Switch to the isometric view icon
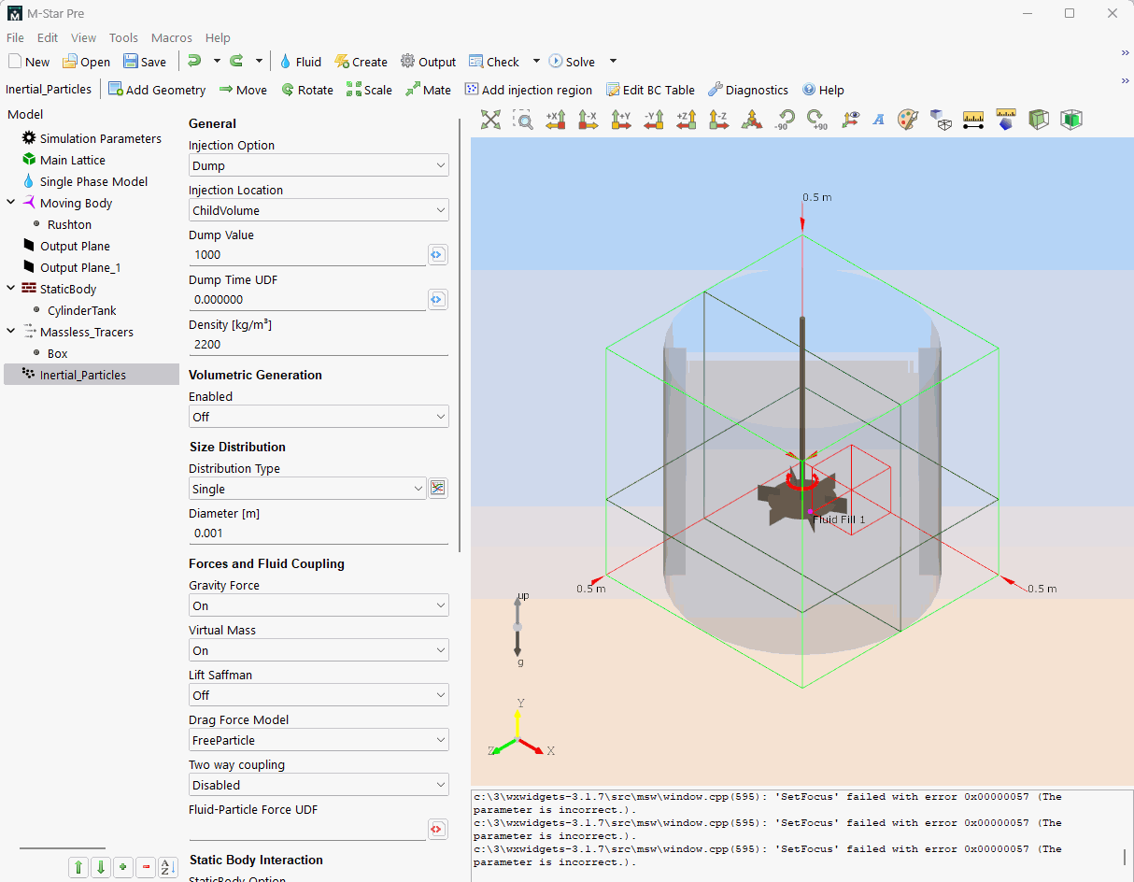Screen dimensions: 1134x882 751,119
